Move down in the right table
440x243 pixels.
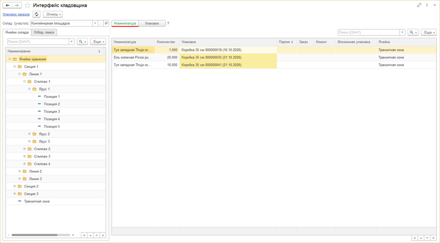point(427,238)
